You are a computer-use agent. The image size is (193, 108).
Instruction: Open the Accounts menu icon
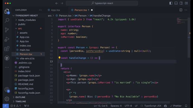[7, 90]
